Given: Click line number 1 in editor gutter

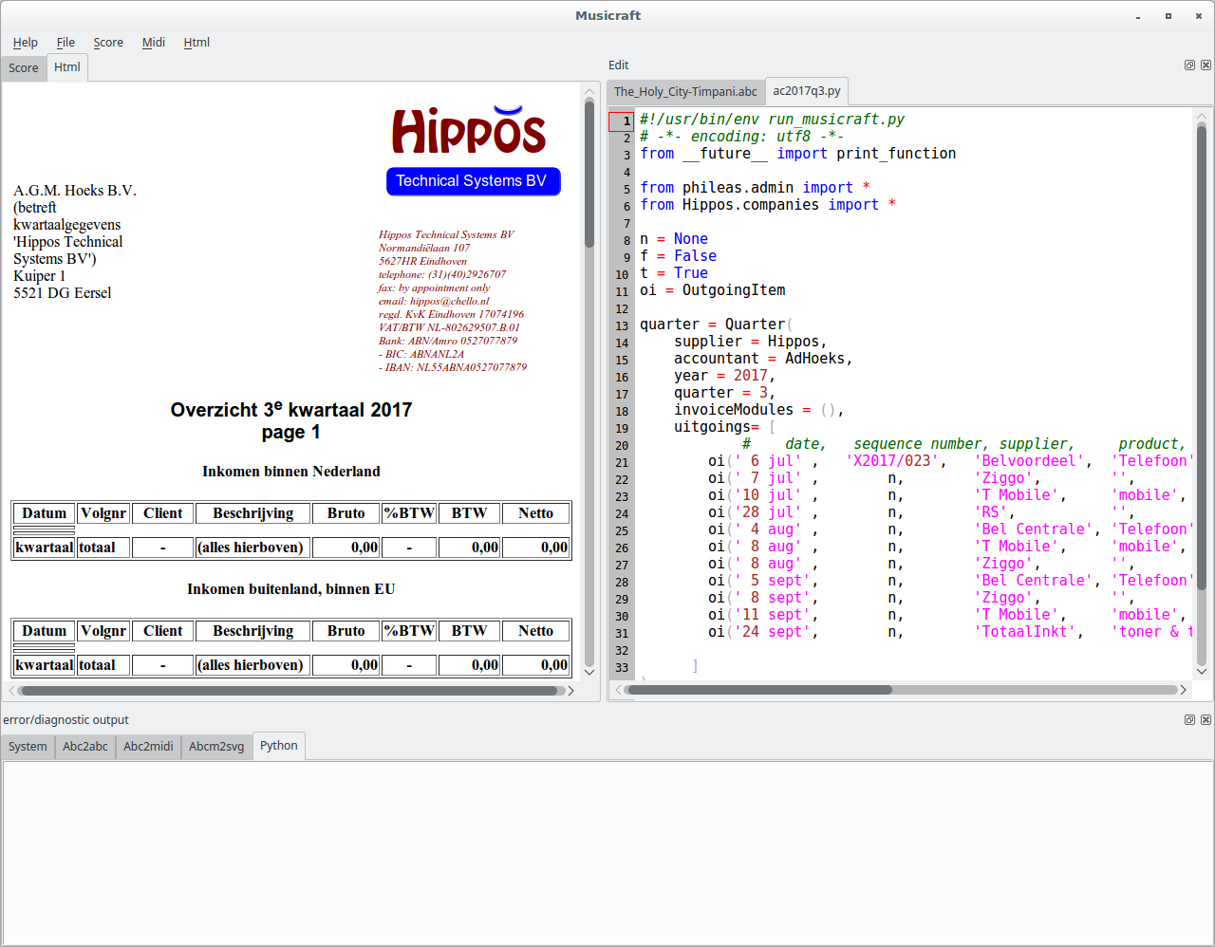Looking at the screenshot, I should 622,121.
